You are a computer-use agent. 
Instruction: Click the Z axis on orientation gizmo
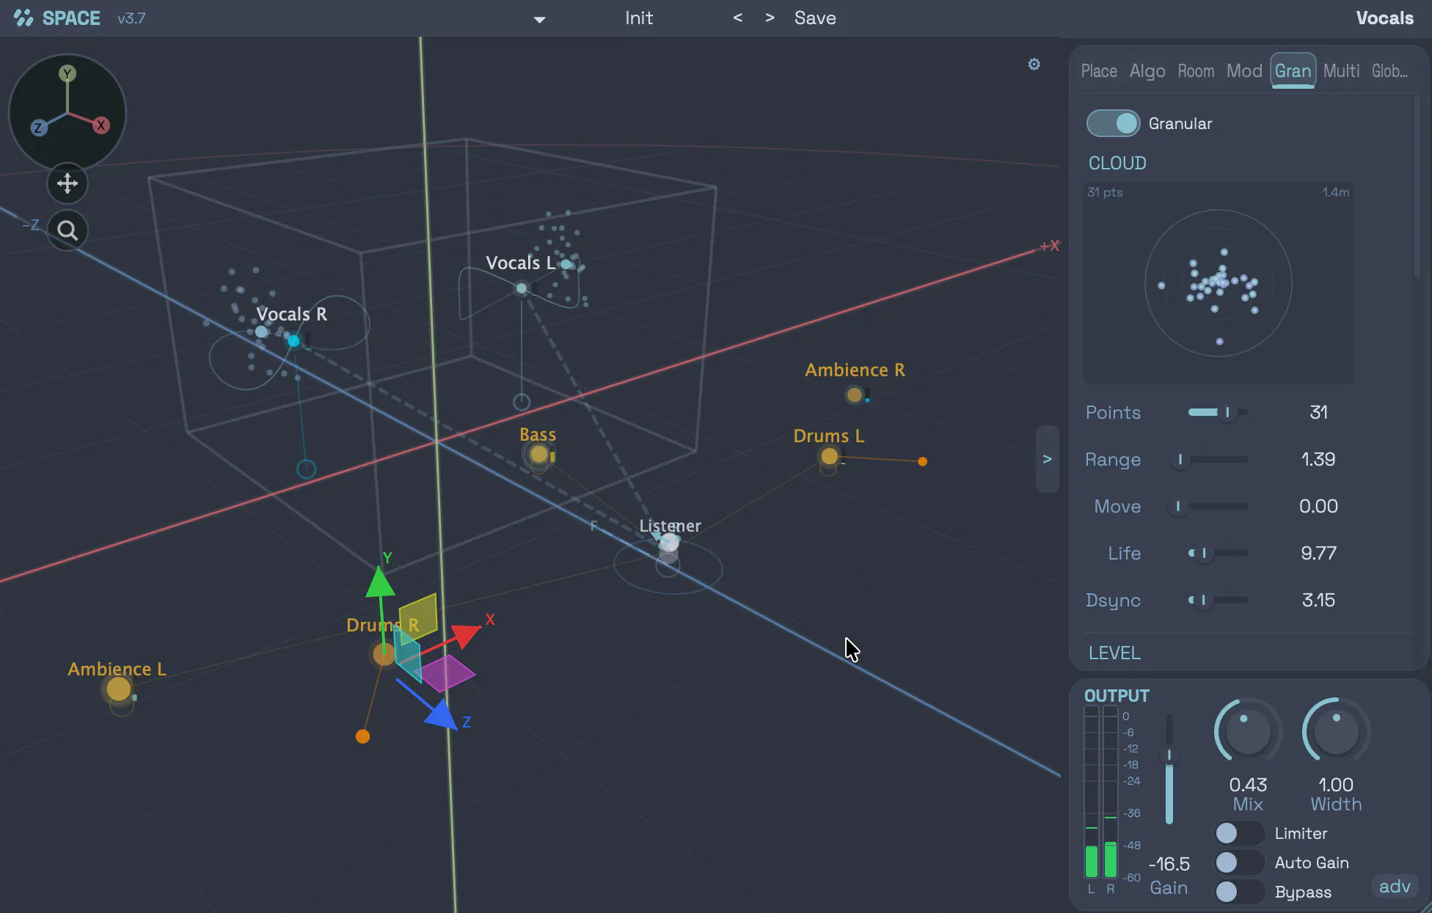38,128
